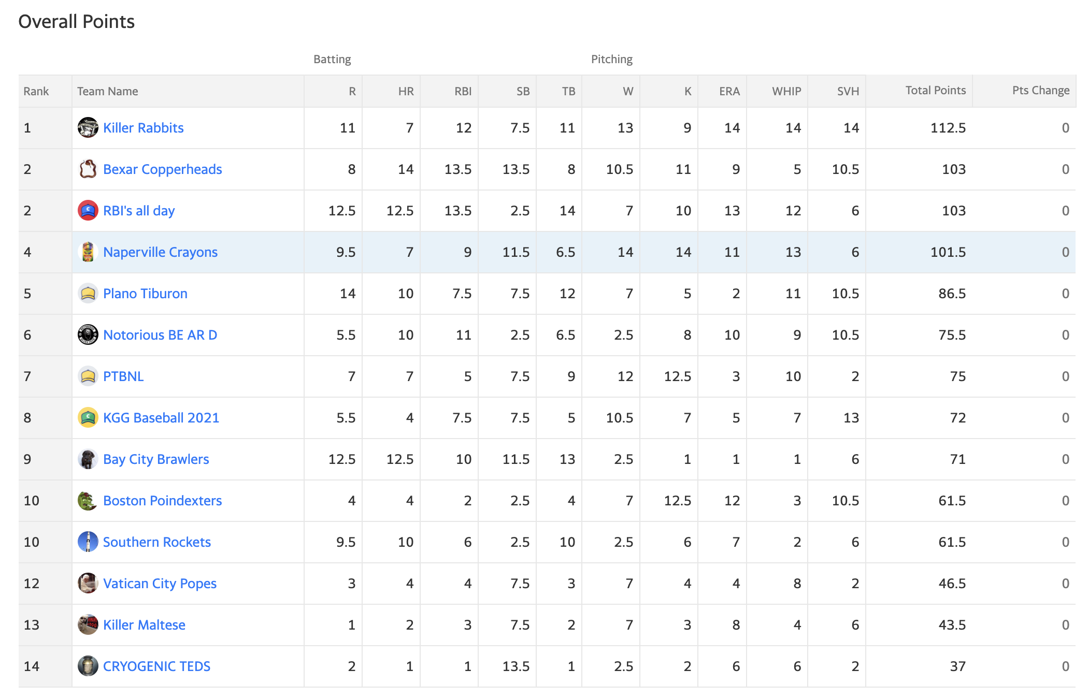Click the Bay City Brawlers dog logo

pyautogui.click(x=88, y=459)
